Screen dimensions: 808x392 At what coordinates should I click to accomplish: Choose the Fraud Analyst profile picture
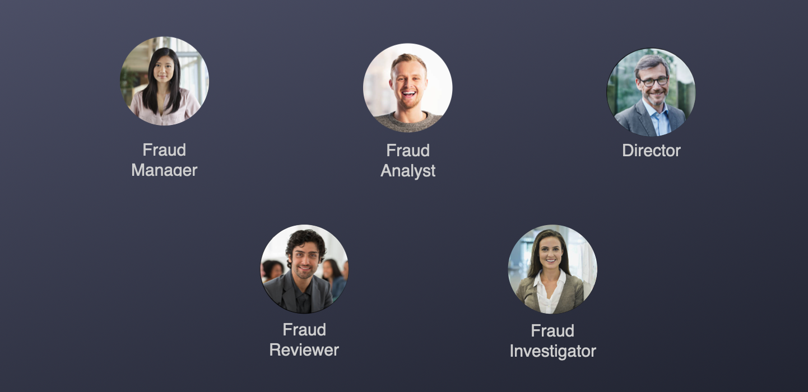(x=408, y=88)
